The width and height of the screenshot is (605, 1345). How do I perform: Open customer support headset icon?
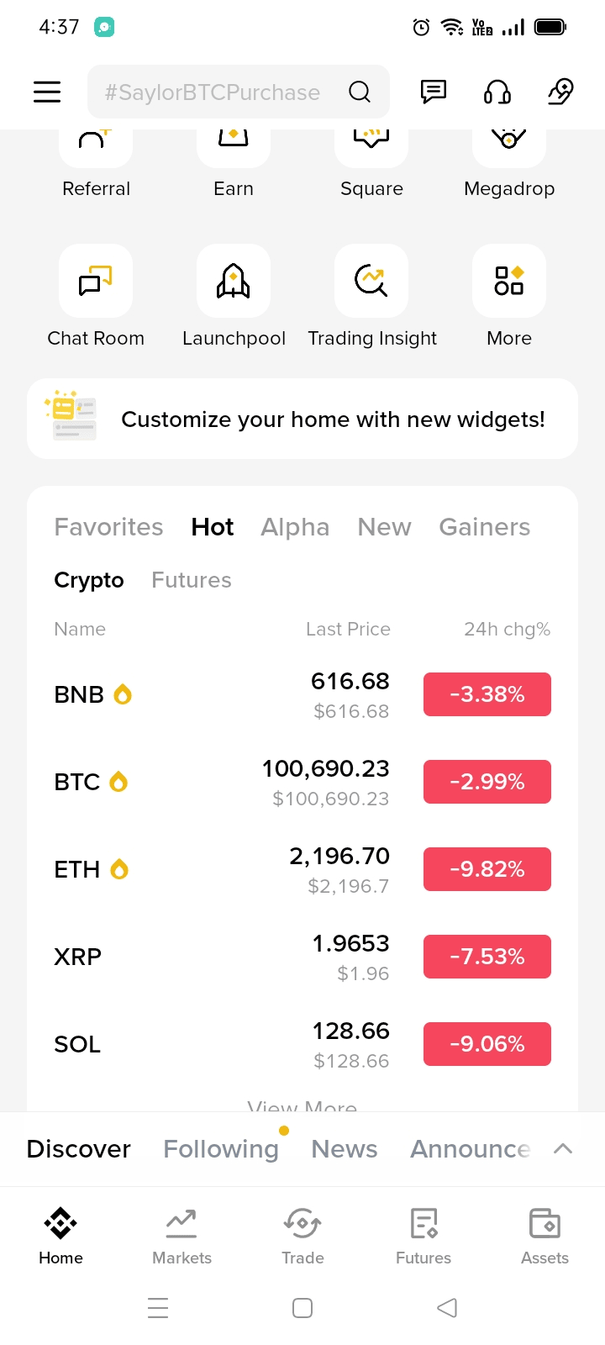[497, 92]
